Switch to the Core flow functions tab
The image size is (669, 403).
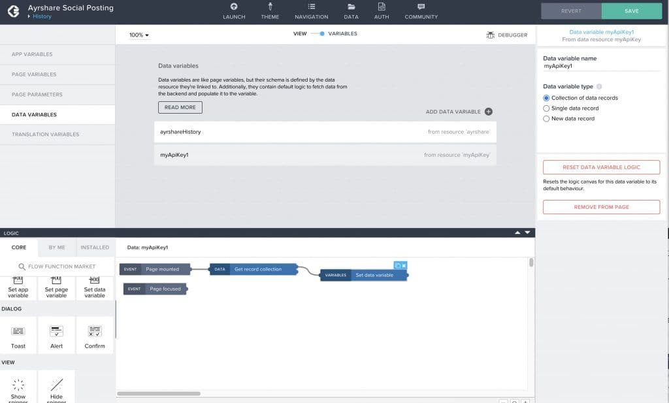pos(19,248)
